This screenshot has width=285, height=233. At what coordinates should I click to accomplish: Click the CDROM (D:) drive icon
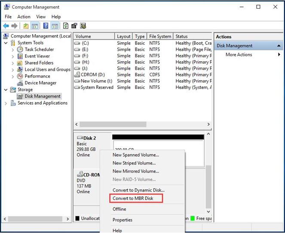pos(77,75)
